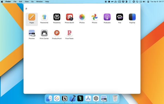Open the TickTick checkmark app in the Dock
Viewport: 164px width, 104px height.
[x=57, y=98]
